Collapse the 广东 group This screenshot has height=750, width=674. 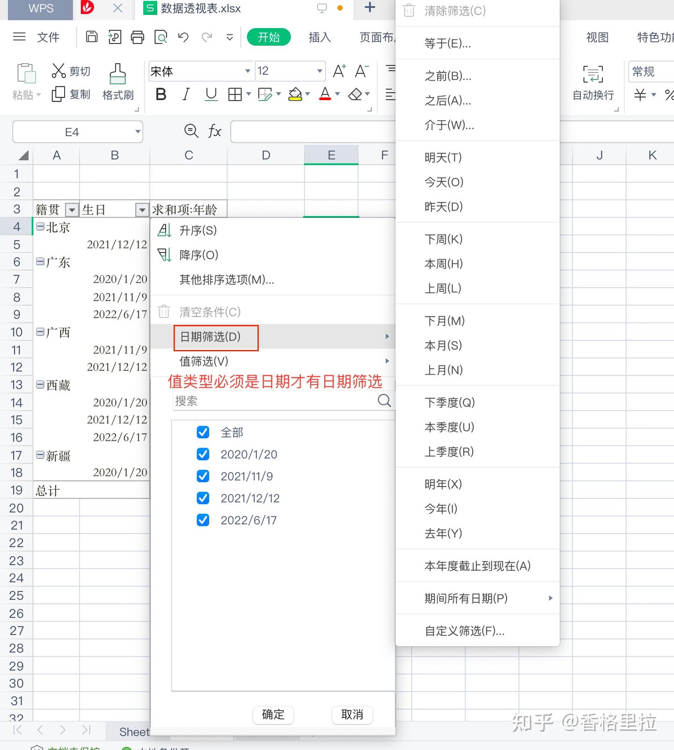[x=40, y=262]
